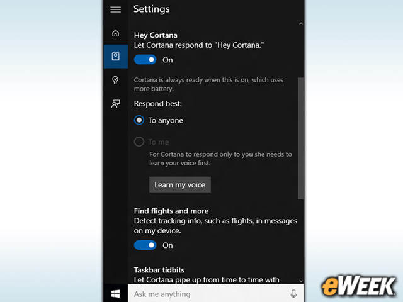Click the Find flights and more heading
Image resolution: width=403 pixels, height=302 pixels.
click(171, 211)
